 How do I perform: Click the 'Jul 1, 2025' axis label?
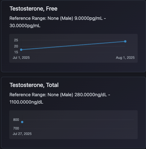coord(21,58)
